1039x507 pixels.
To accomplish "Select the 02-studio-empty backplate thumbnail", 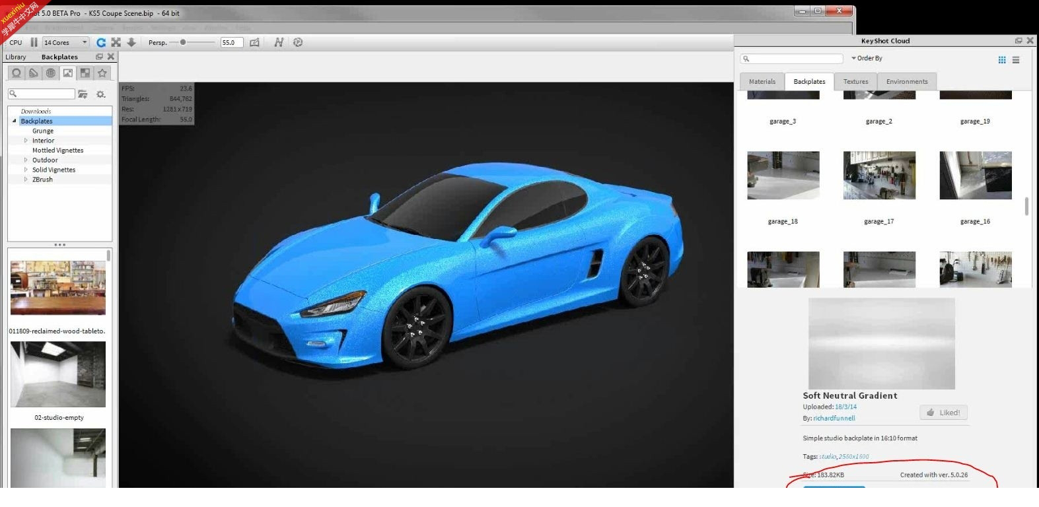I will 58,374.
